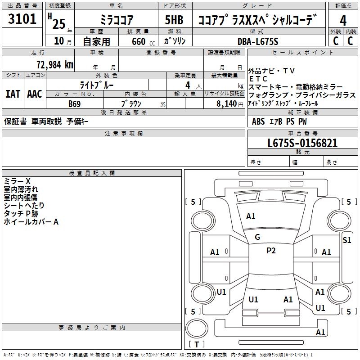
Task: Select the evaluation score 4
Action: pos(343,20)
